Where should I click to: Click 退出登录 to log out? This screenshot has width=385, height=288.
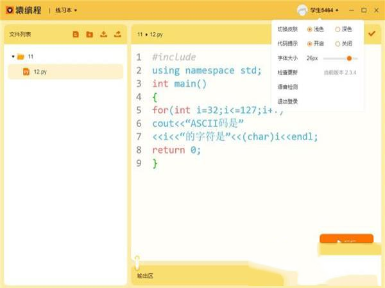(x=288, y=101)
